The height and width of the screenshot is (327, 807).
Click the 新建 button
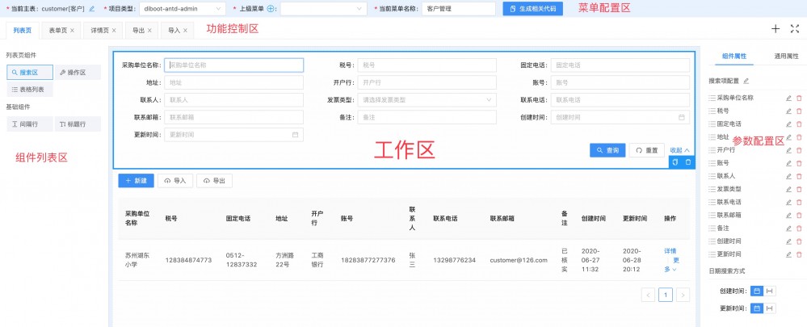point(136,181)
